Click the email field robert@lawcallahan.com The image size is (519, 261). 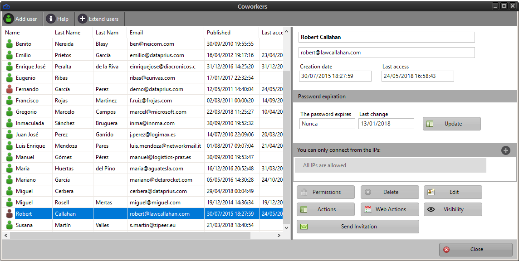tap(387, 53)
